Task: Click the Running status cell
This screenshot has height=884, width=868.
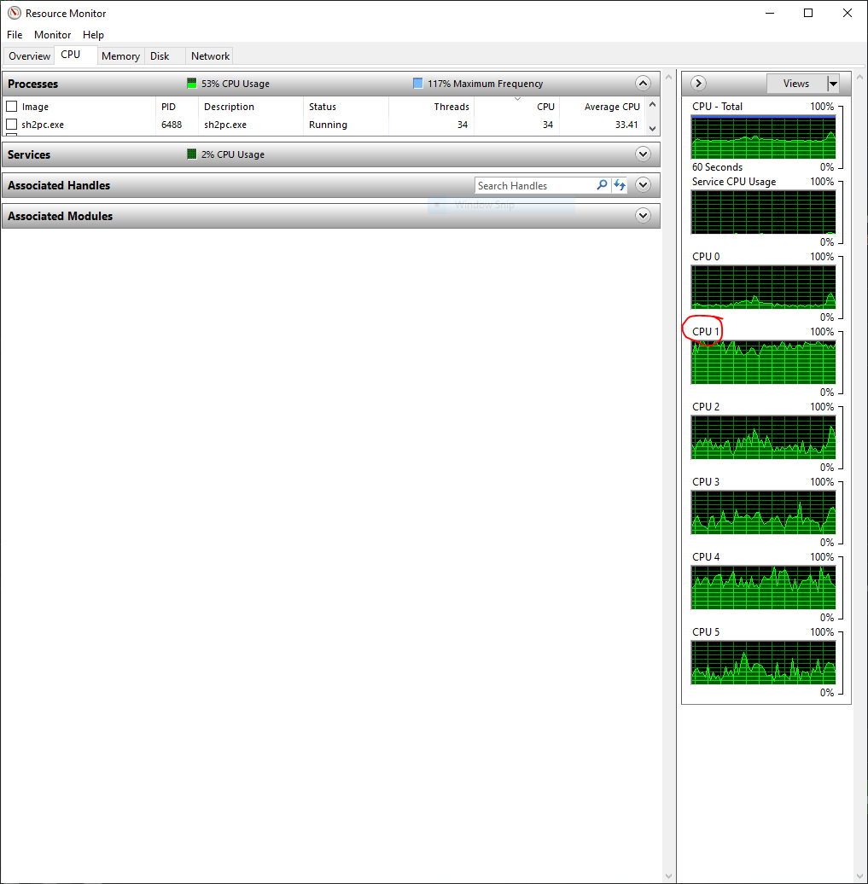Action: [x=328, y=125]
